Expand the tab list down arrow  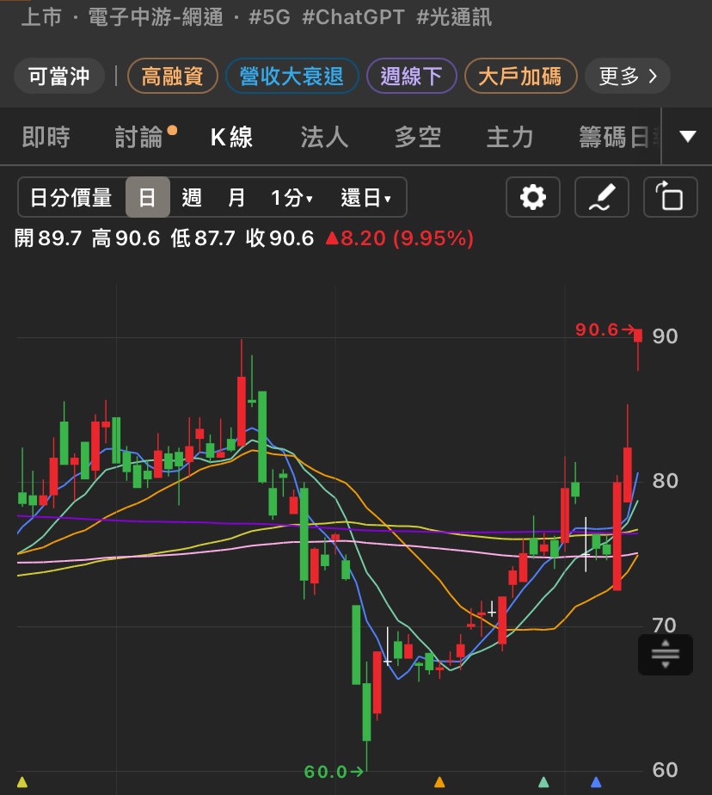pos(687,137)
